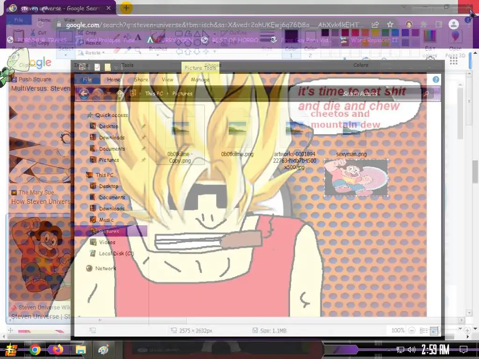Select Downloads under Quick access
Image resolution: width=479 pixels, height=359 pixels.
point(107,137)
